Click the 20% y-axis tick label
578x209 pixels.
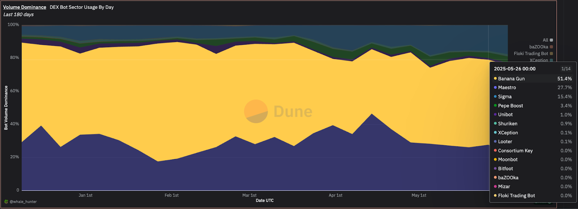14,157
